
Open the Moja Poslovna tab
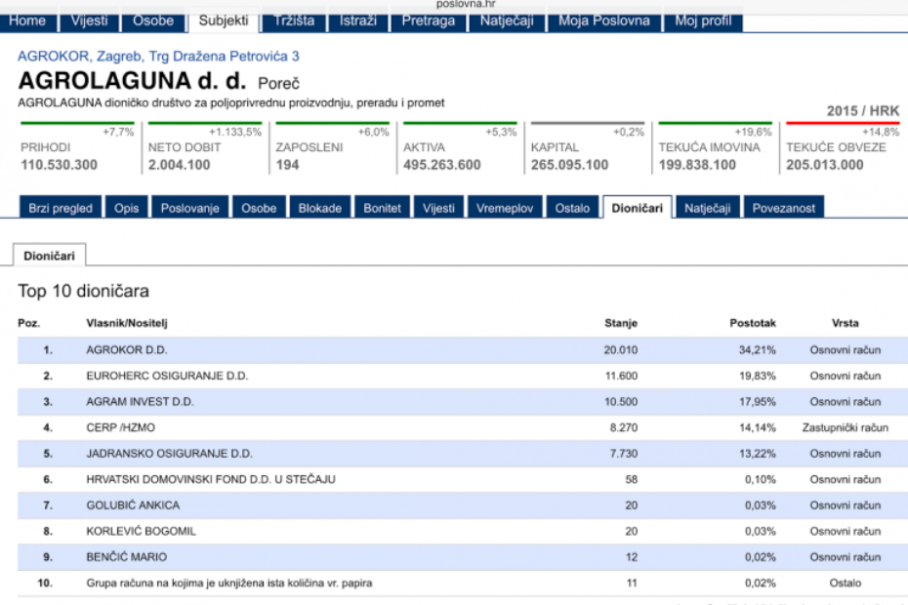(x=603, y=20)
